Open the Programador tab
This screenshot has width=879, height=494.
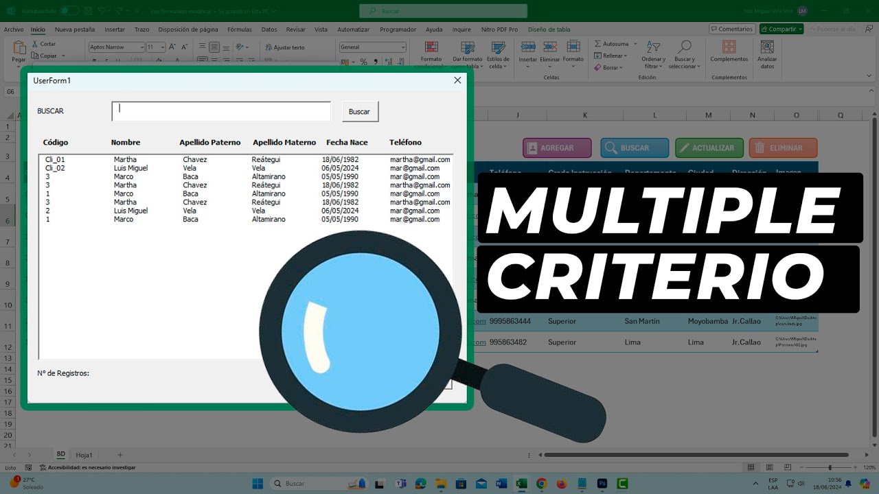coord(398,30)
